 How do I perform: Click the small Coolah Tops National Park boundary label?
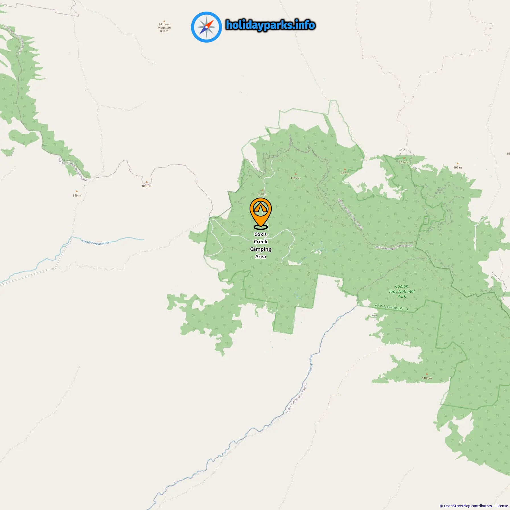click(391, 307)
